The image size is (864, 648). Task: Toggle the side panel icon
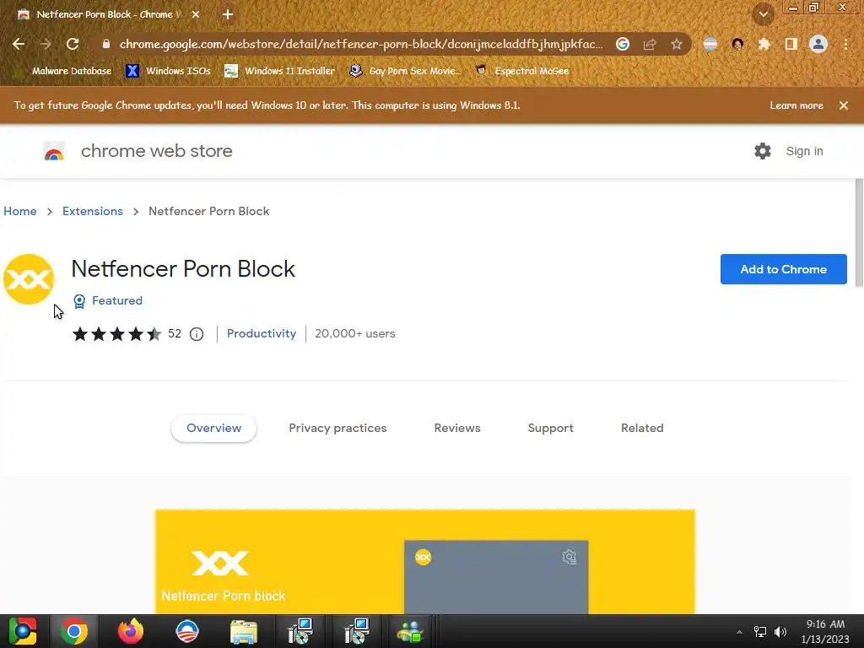tap(791, 44)
